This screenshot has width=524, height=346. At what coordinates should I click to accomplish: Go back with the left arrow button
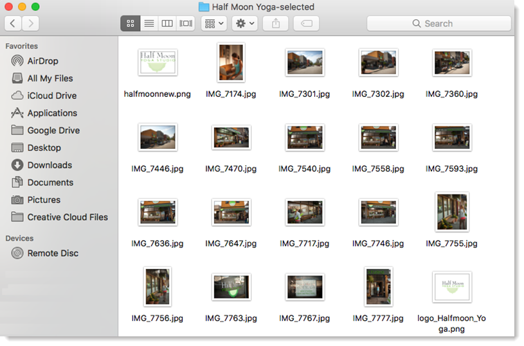pos(13,23)
